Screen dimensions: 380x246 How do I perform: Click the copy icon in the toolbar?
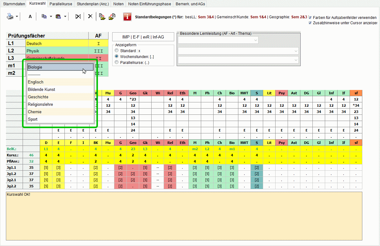44,16
